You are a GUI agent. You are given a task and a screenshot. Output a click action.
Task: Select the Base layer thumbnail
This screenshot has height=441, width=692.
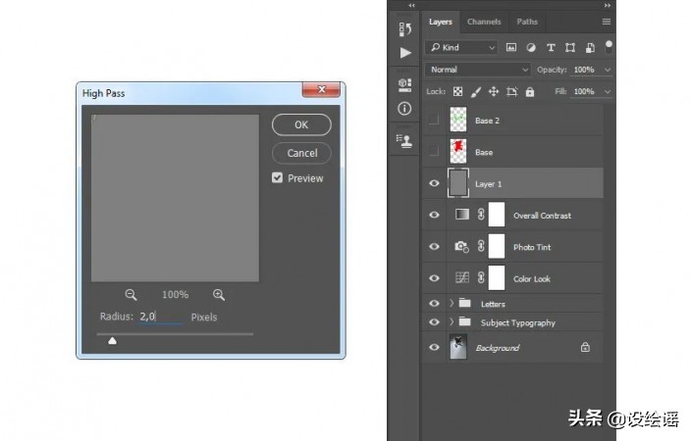pos(458,151)
